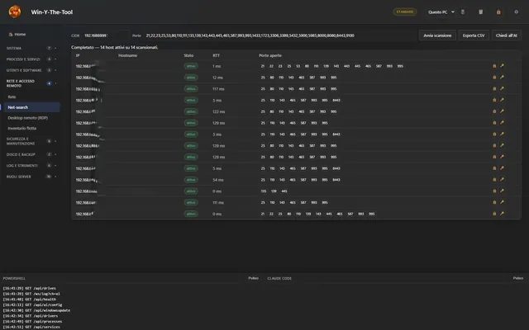The image size is (529, 330).
Task: Collapse the RETE E ACCESSO REMOTO section
Action: point(31,83)
